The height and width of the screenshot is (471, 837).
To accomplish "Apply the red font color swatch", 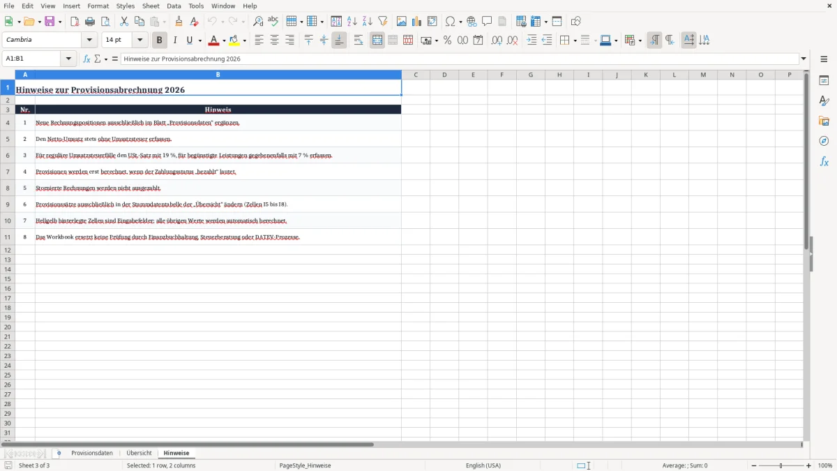I will point(213,40).
